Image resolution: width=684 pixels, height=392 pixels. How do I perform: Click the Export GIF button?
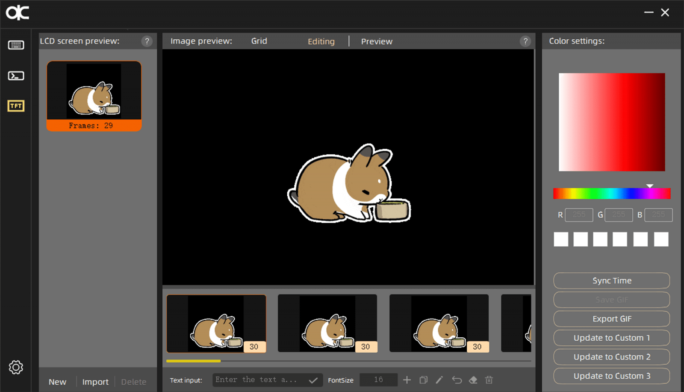pyautogui.click(x=611, y=319)
